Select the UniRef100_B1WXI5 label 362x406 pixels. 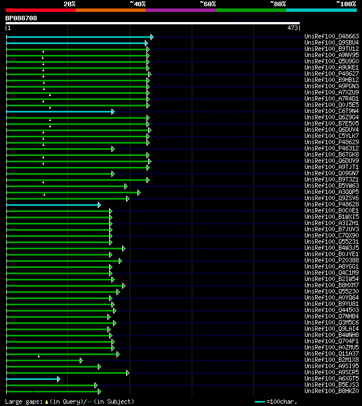[x=331, y=217]
